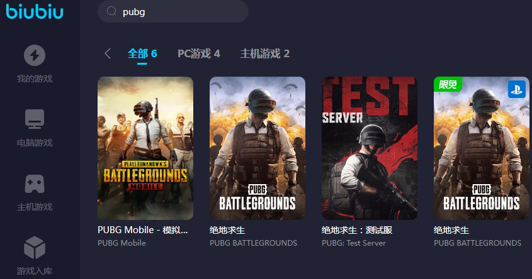Open My Games lightning bolt icon

pyautogui.click(x=35, y=55)
